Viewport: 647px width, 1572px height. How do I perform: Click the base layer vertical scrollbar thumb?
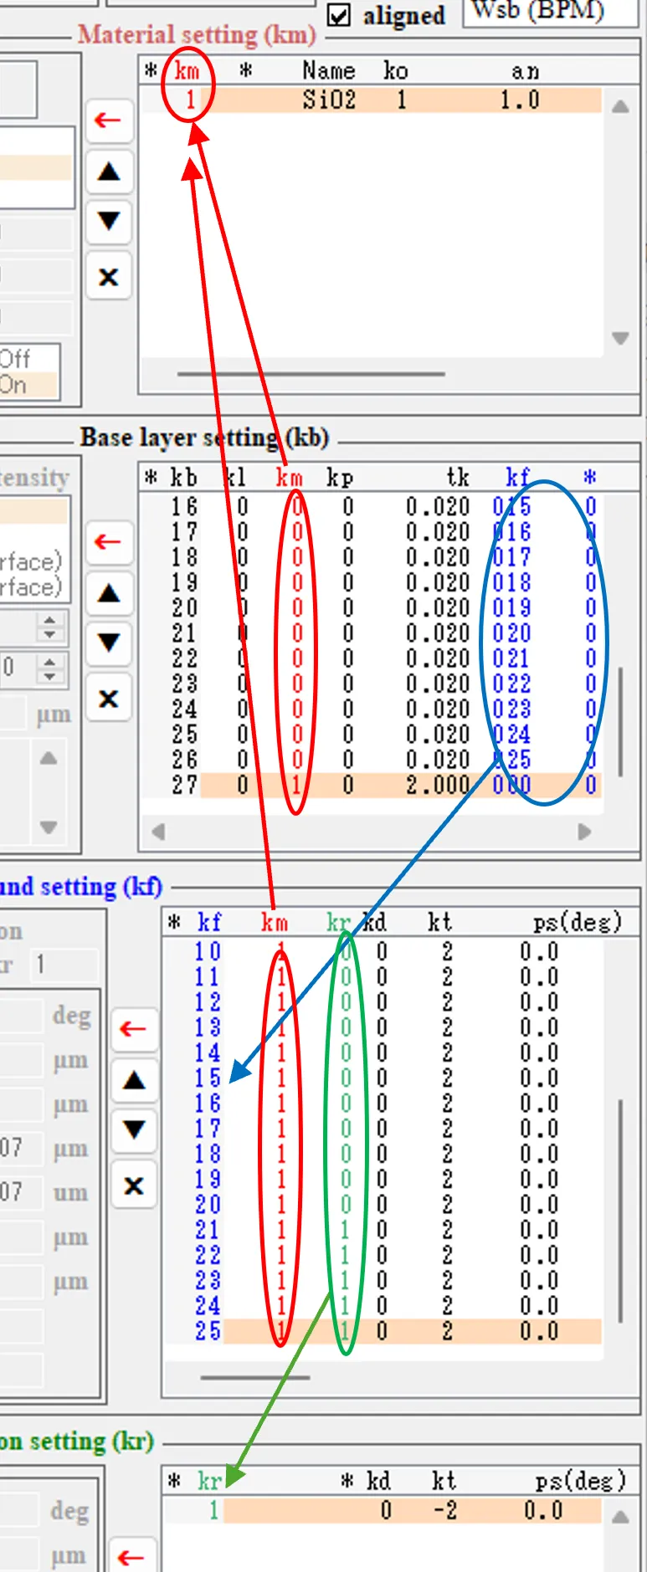620,721
